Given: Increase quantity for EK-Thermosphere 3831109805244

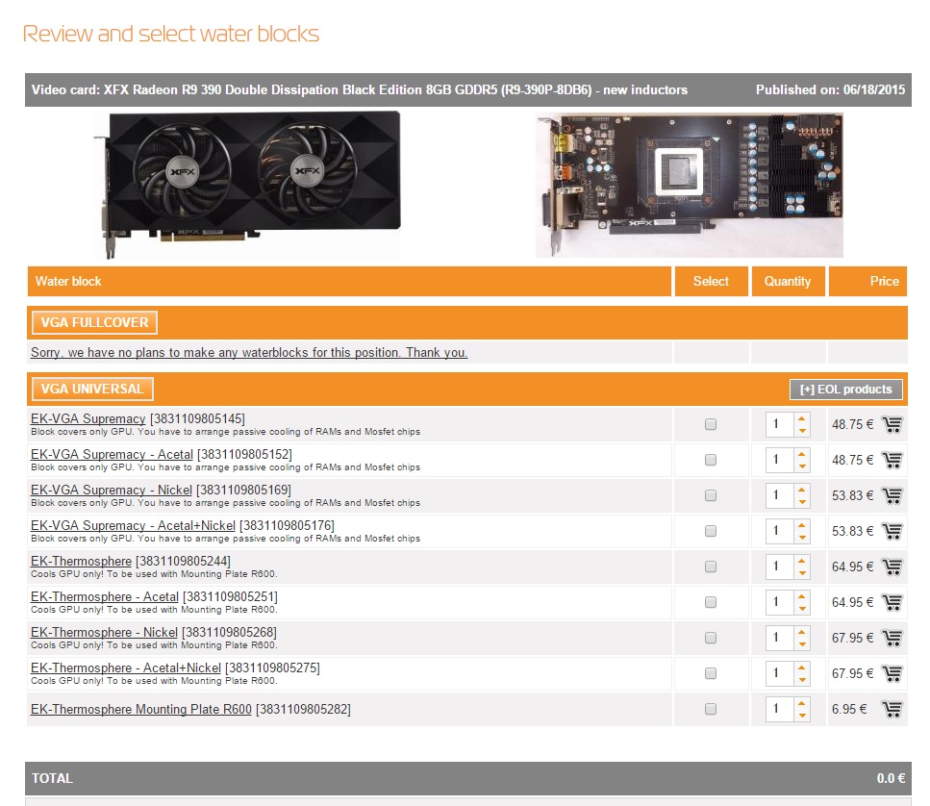Looking at the screenshot, I should coord(802,561).
